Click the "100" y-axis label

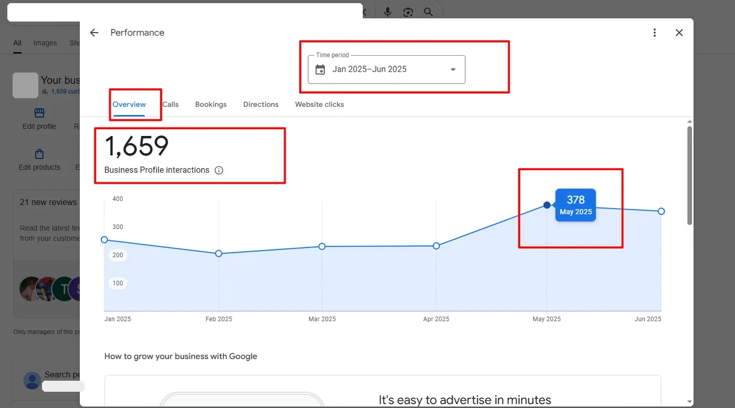[118, 283]
